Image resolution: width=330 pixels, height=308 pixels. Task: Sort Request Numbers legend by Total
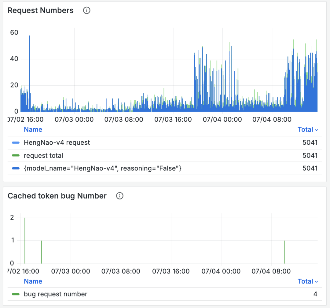(x=307, y=130)
